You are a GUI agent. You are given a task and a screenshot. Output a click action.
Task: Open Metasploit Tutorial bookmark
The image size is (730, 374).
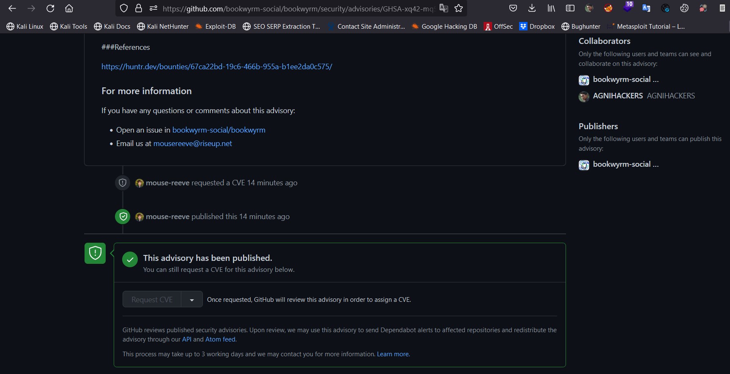click(646, 27)
